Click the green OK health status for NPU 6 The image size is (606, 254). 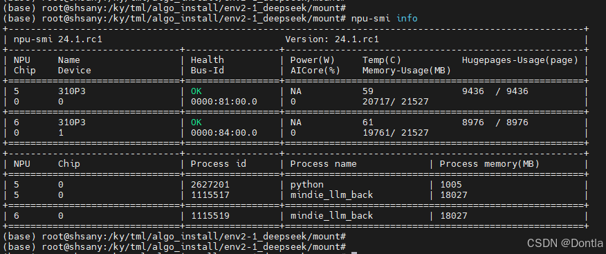point(196,123)
